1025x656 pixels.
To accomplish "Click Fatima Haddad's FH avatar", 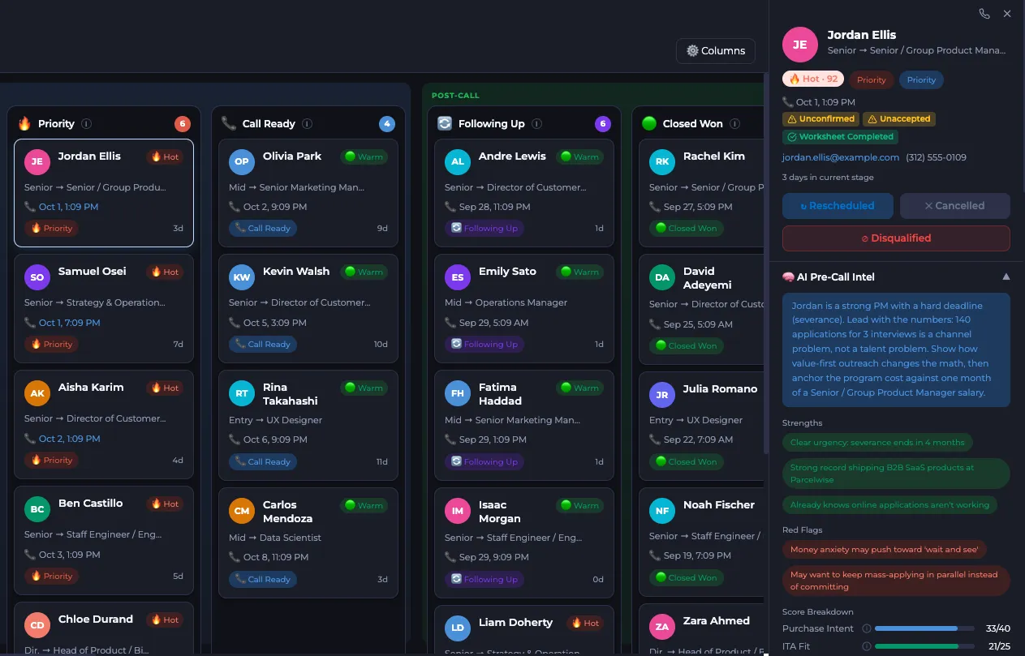I will click(458, 393).
